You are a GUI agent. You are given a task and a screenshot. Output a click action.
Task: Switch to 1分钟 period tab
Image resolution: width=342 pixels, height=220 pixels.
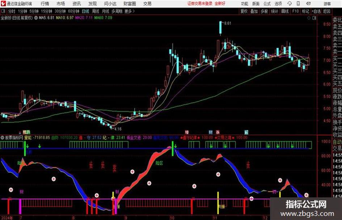click(x=22, y=11)
